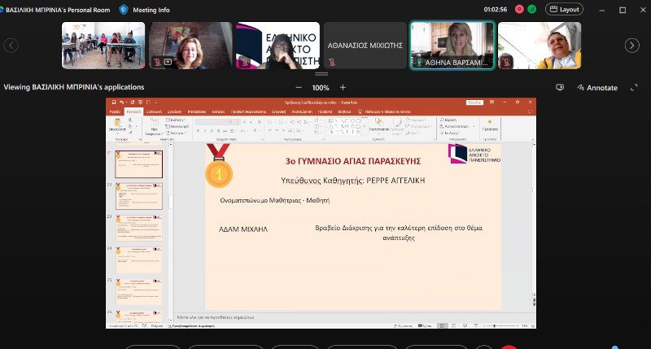
Task: Open the Annotate tool
Action: pyautogui.click(x=597, y=88)
